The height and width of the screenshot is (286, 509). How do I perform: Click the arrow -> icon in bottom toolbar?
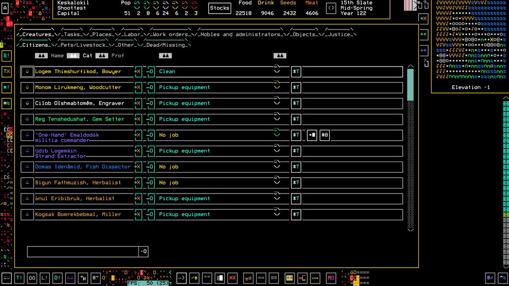click(x=182, y=278)
